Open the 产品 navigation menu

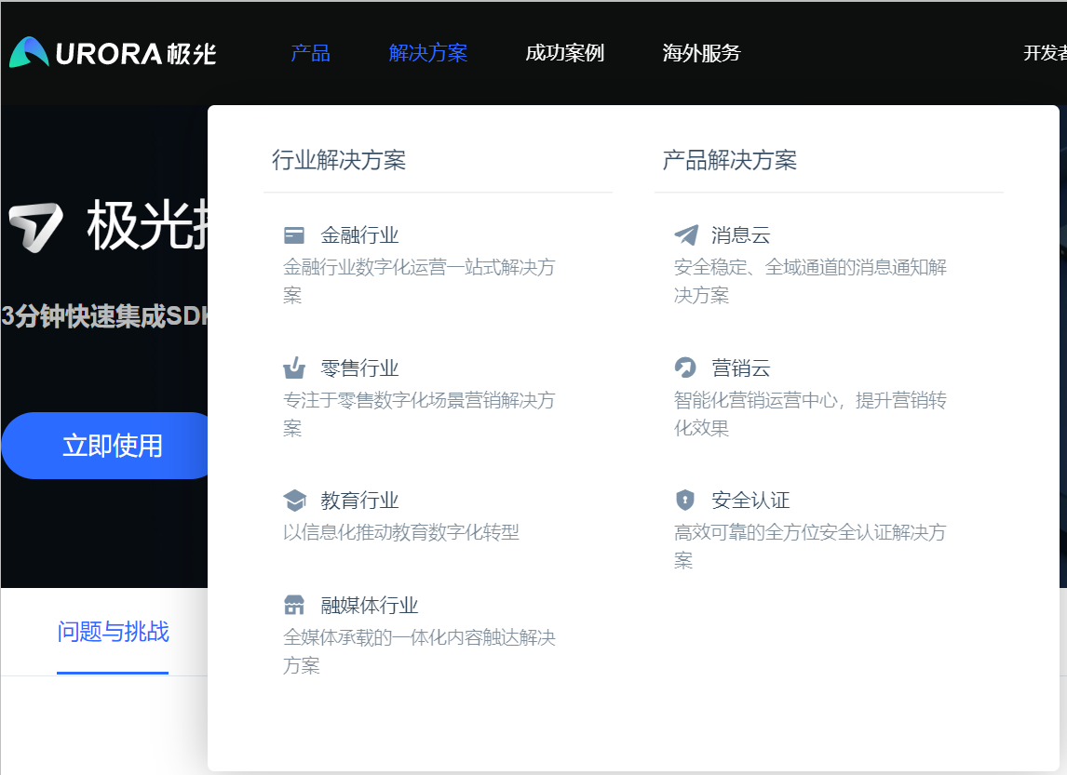[310, 53]
